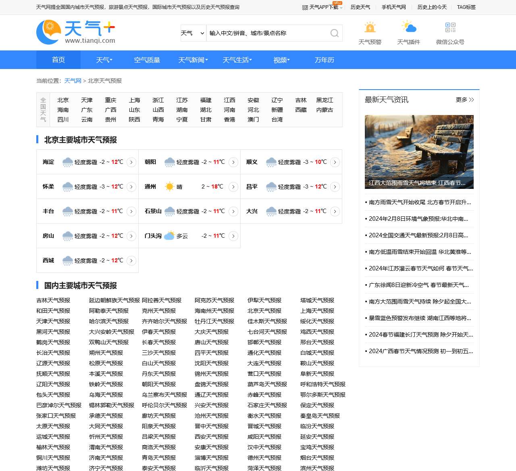The height and width of the screenshot is (471, 516).
Task: Click the search magnifier icon
Action: click(x=334, y=33)
